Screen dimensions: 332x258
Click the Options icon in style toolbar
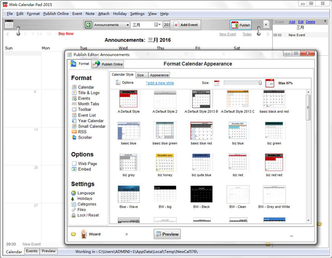118,82
